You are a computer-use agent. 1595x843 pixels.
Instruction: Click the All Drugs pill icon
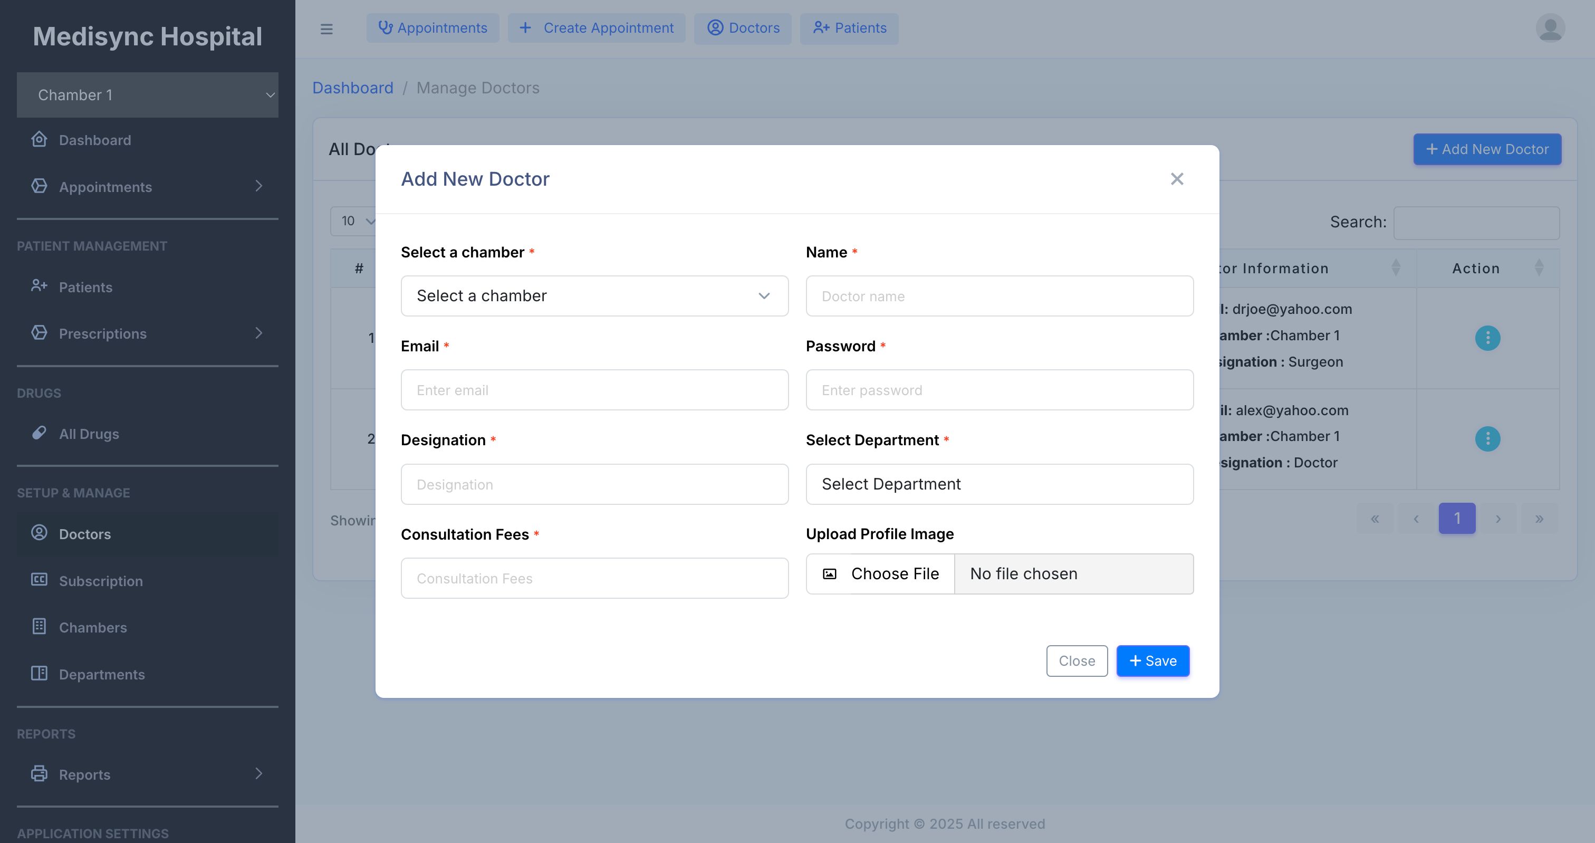(39, 433)
